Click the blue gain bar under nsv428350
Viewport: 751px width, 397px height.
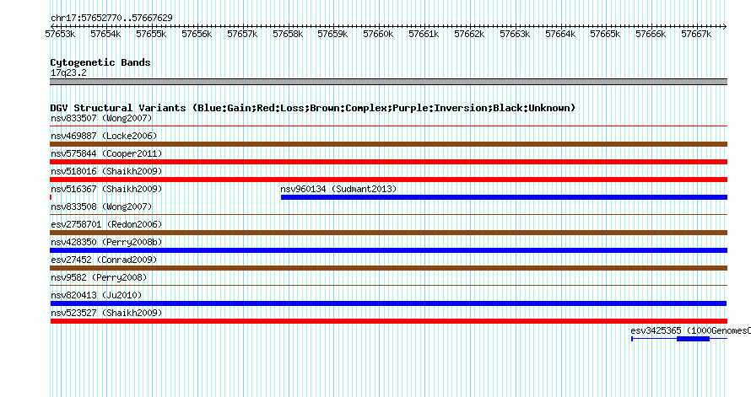point(388,250)
